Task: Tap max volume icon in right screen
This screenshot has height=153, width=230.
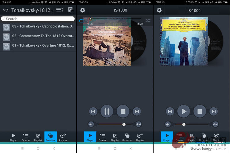Action: coord(215,124)
